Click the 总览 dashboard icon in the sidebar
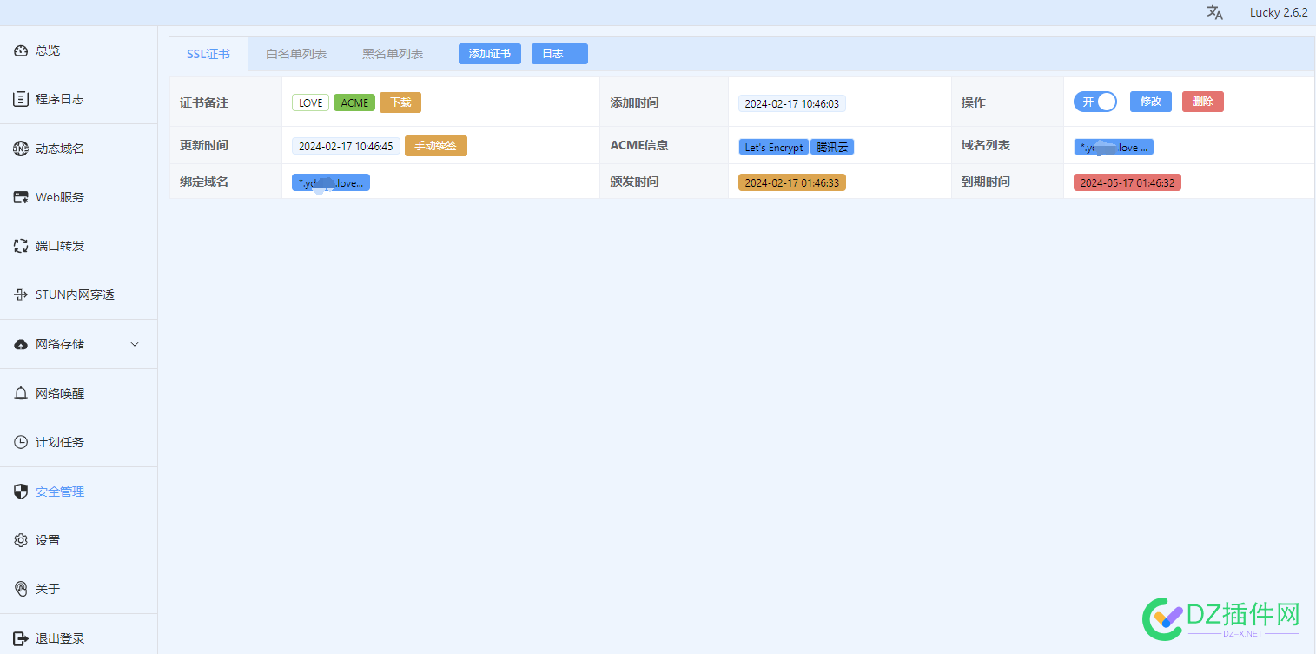The width and height of the screenshot is (1316, 654). pyautogui.click(x=21, y=50)
